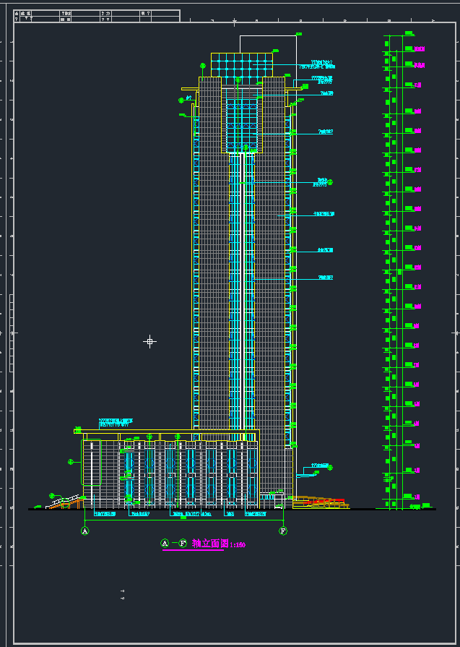
Task: Select the rooftop grid of cyan circles
Action: point(242,65)
